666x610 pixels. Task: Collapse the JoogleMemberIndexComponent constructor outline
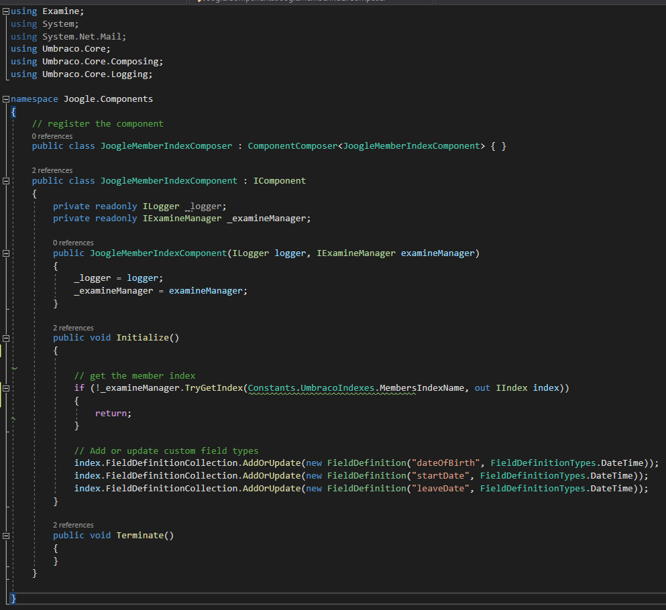pos(6,253)
